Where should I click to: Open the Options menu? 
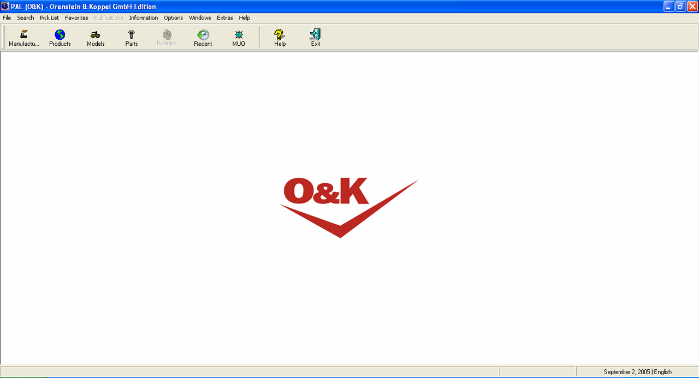pos(174,18)
